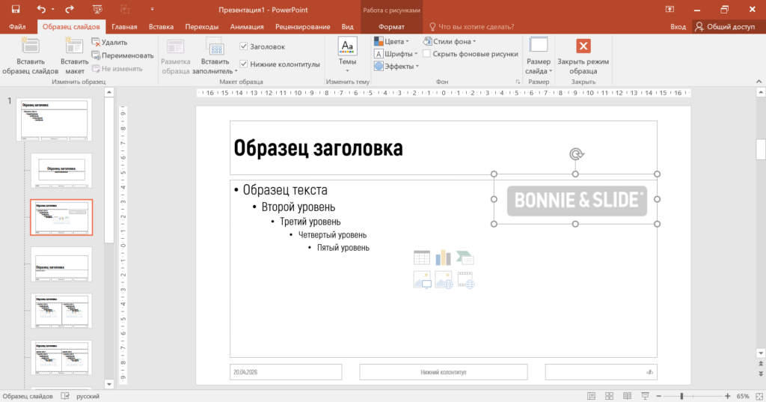Click the Save icon in quick access toolbar
Image resolution: width=766 pixels, height=402 pixels.
coord(16,9)
